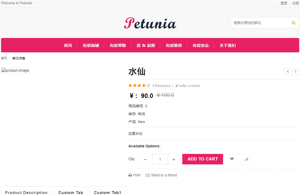Image resolution: width=300 pixels, height=195 pixels.
Task: Increase quantity with plus button
Action: (x=174, y=159)
